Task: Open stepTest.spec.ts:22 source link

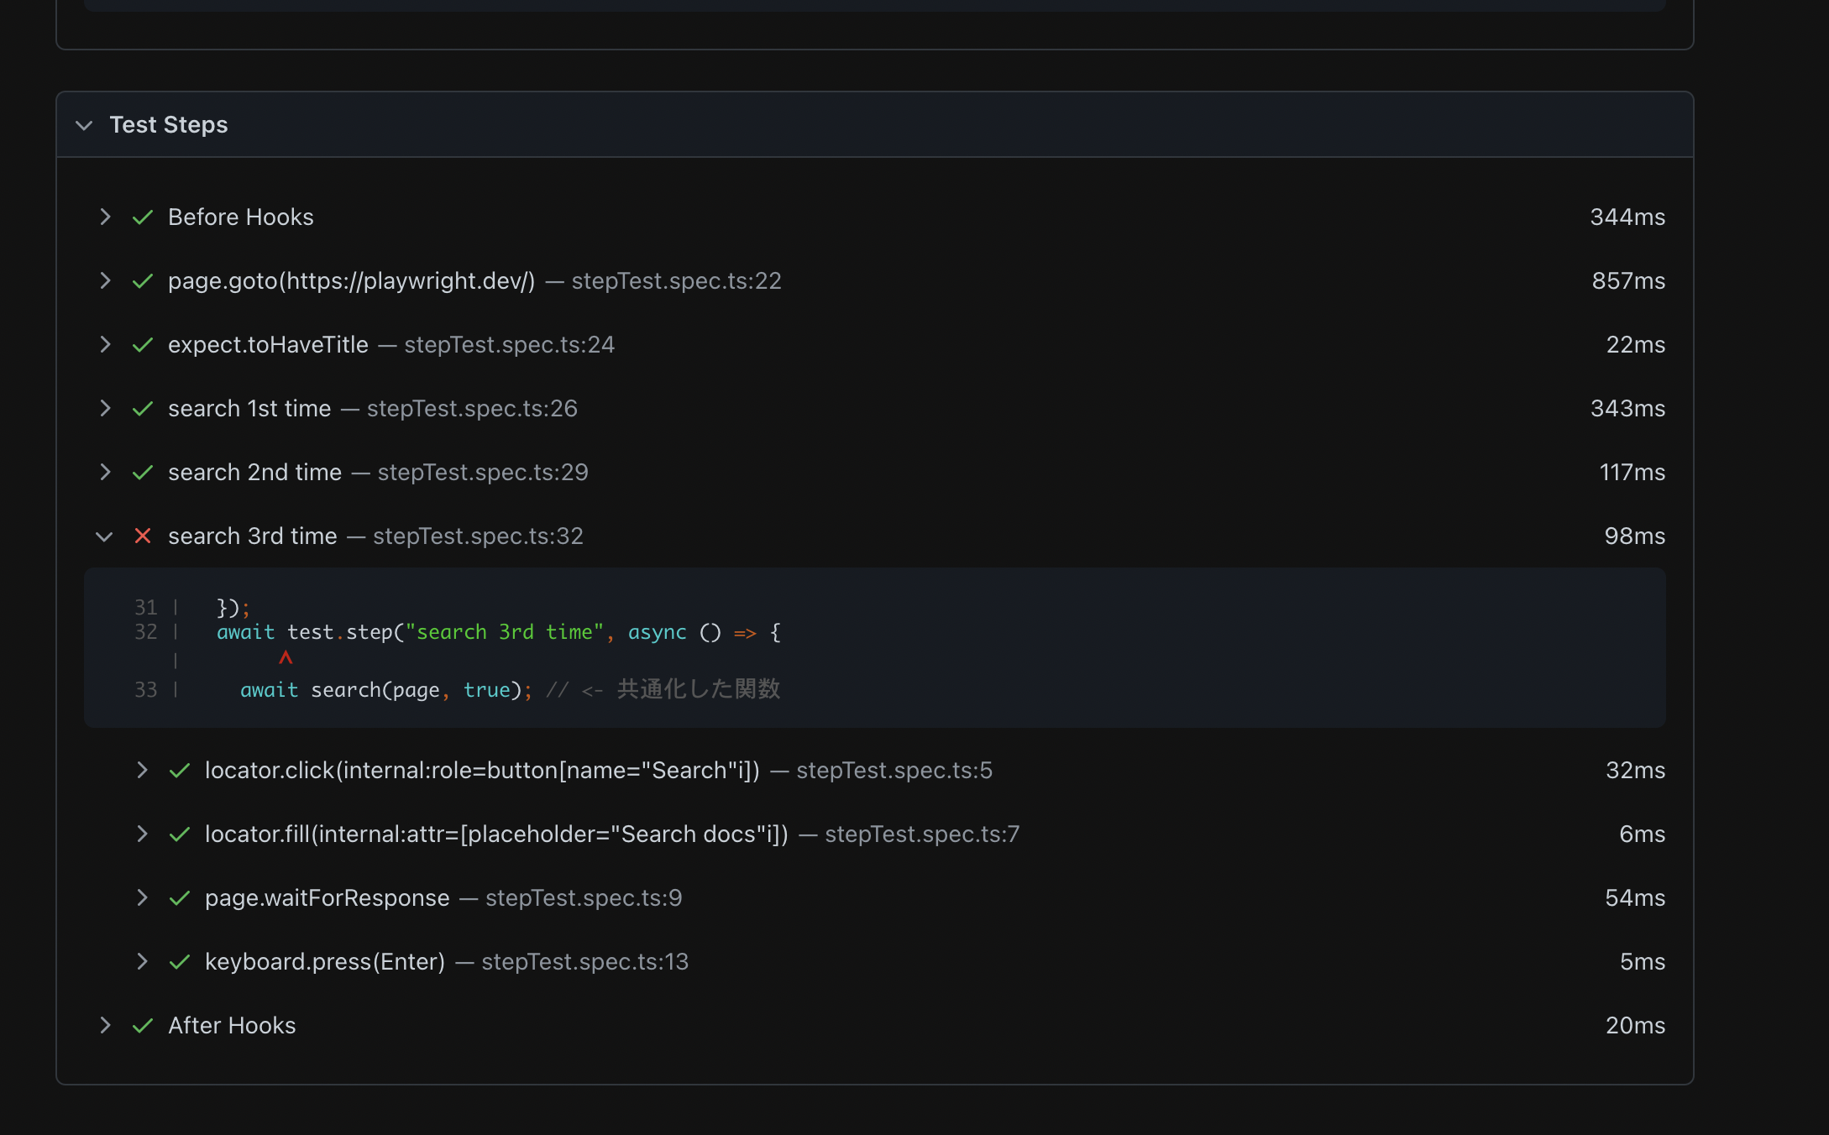Action: click(x=677, y=280)
